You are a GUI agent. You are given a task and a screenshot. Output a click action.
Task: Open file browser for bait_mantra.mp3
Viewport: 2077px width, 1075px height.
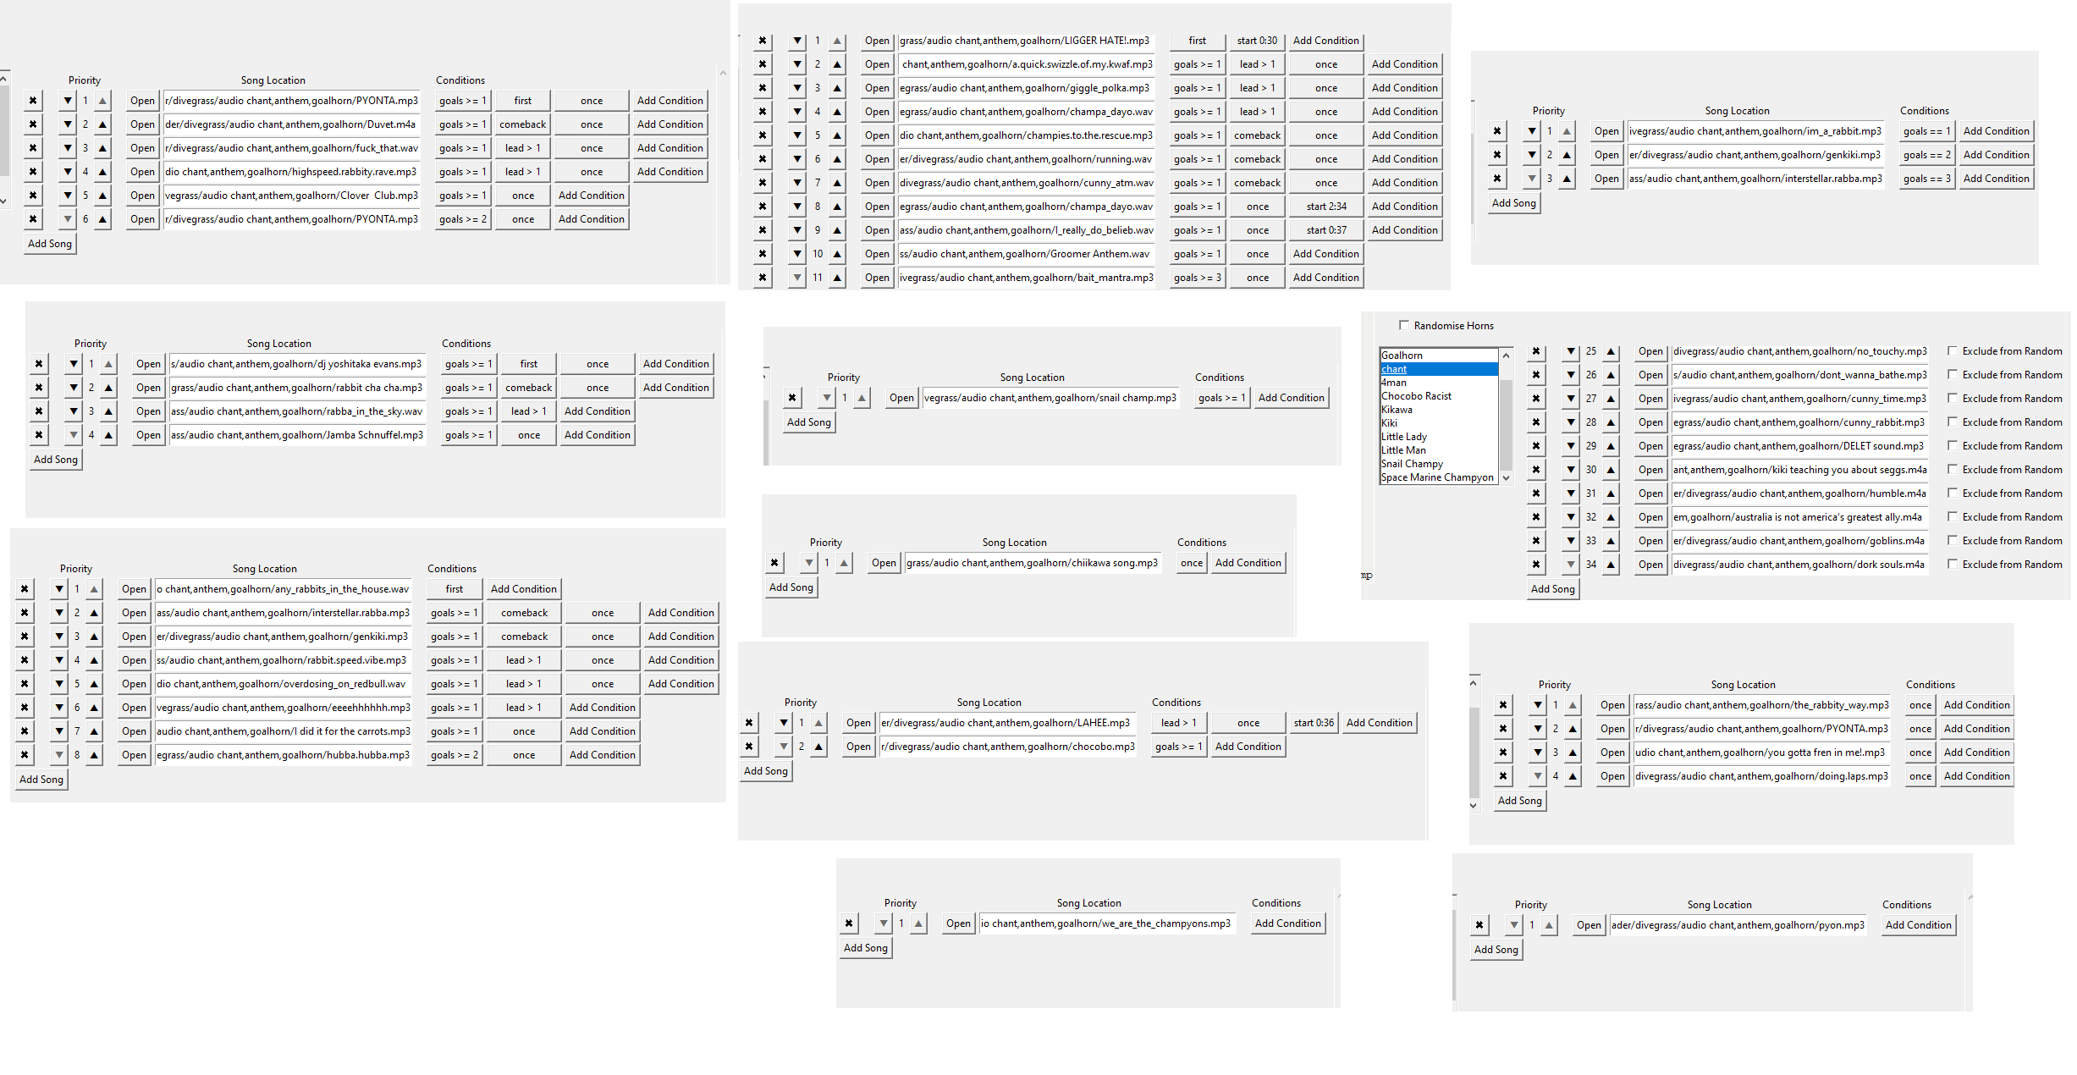click(877, 278)
